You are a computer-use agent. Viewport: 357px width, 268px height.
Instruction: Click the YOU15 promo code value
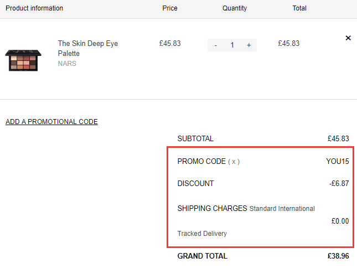point(338,161)
